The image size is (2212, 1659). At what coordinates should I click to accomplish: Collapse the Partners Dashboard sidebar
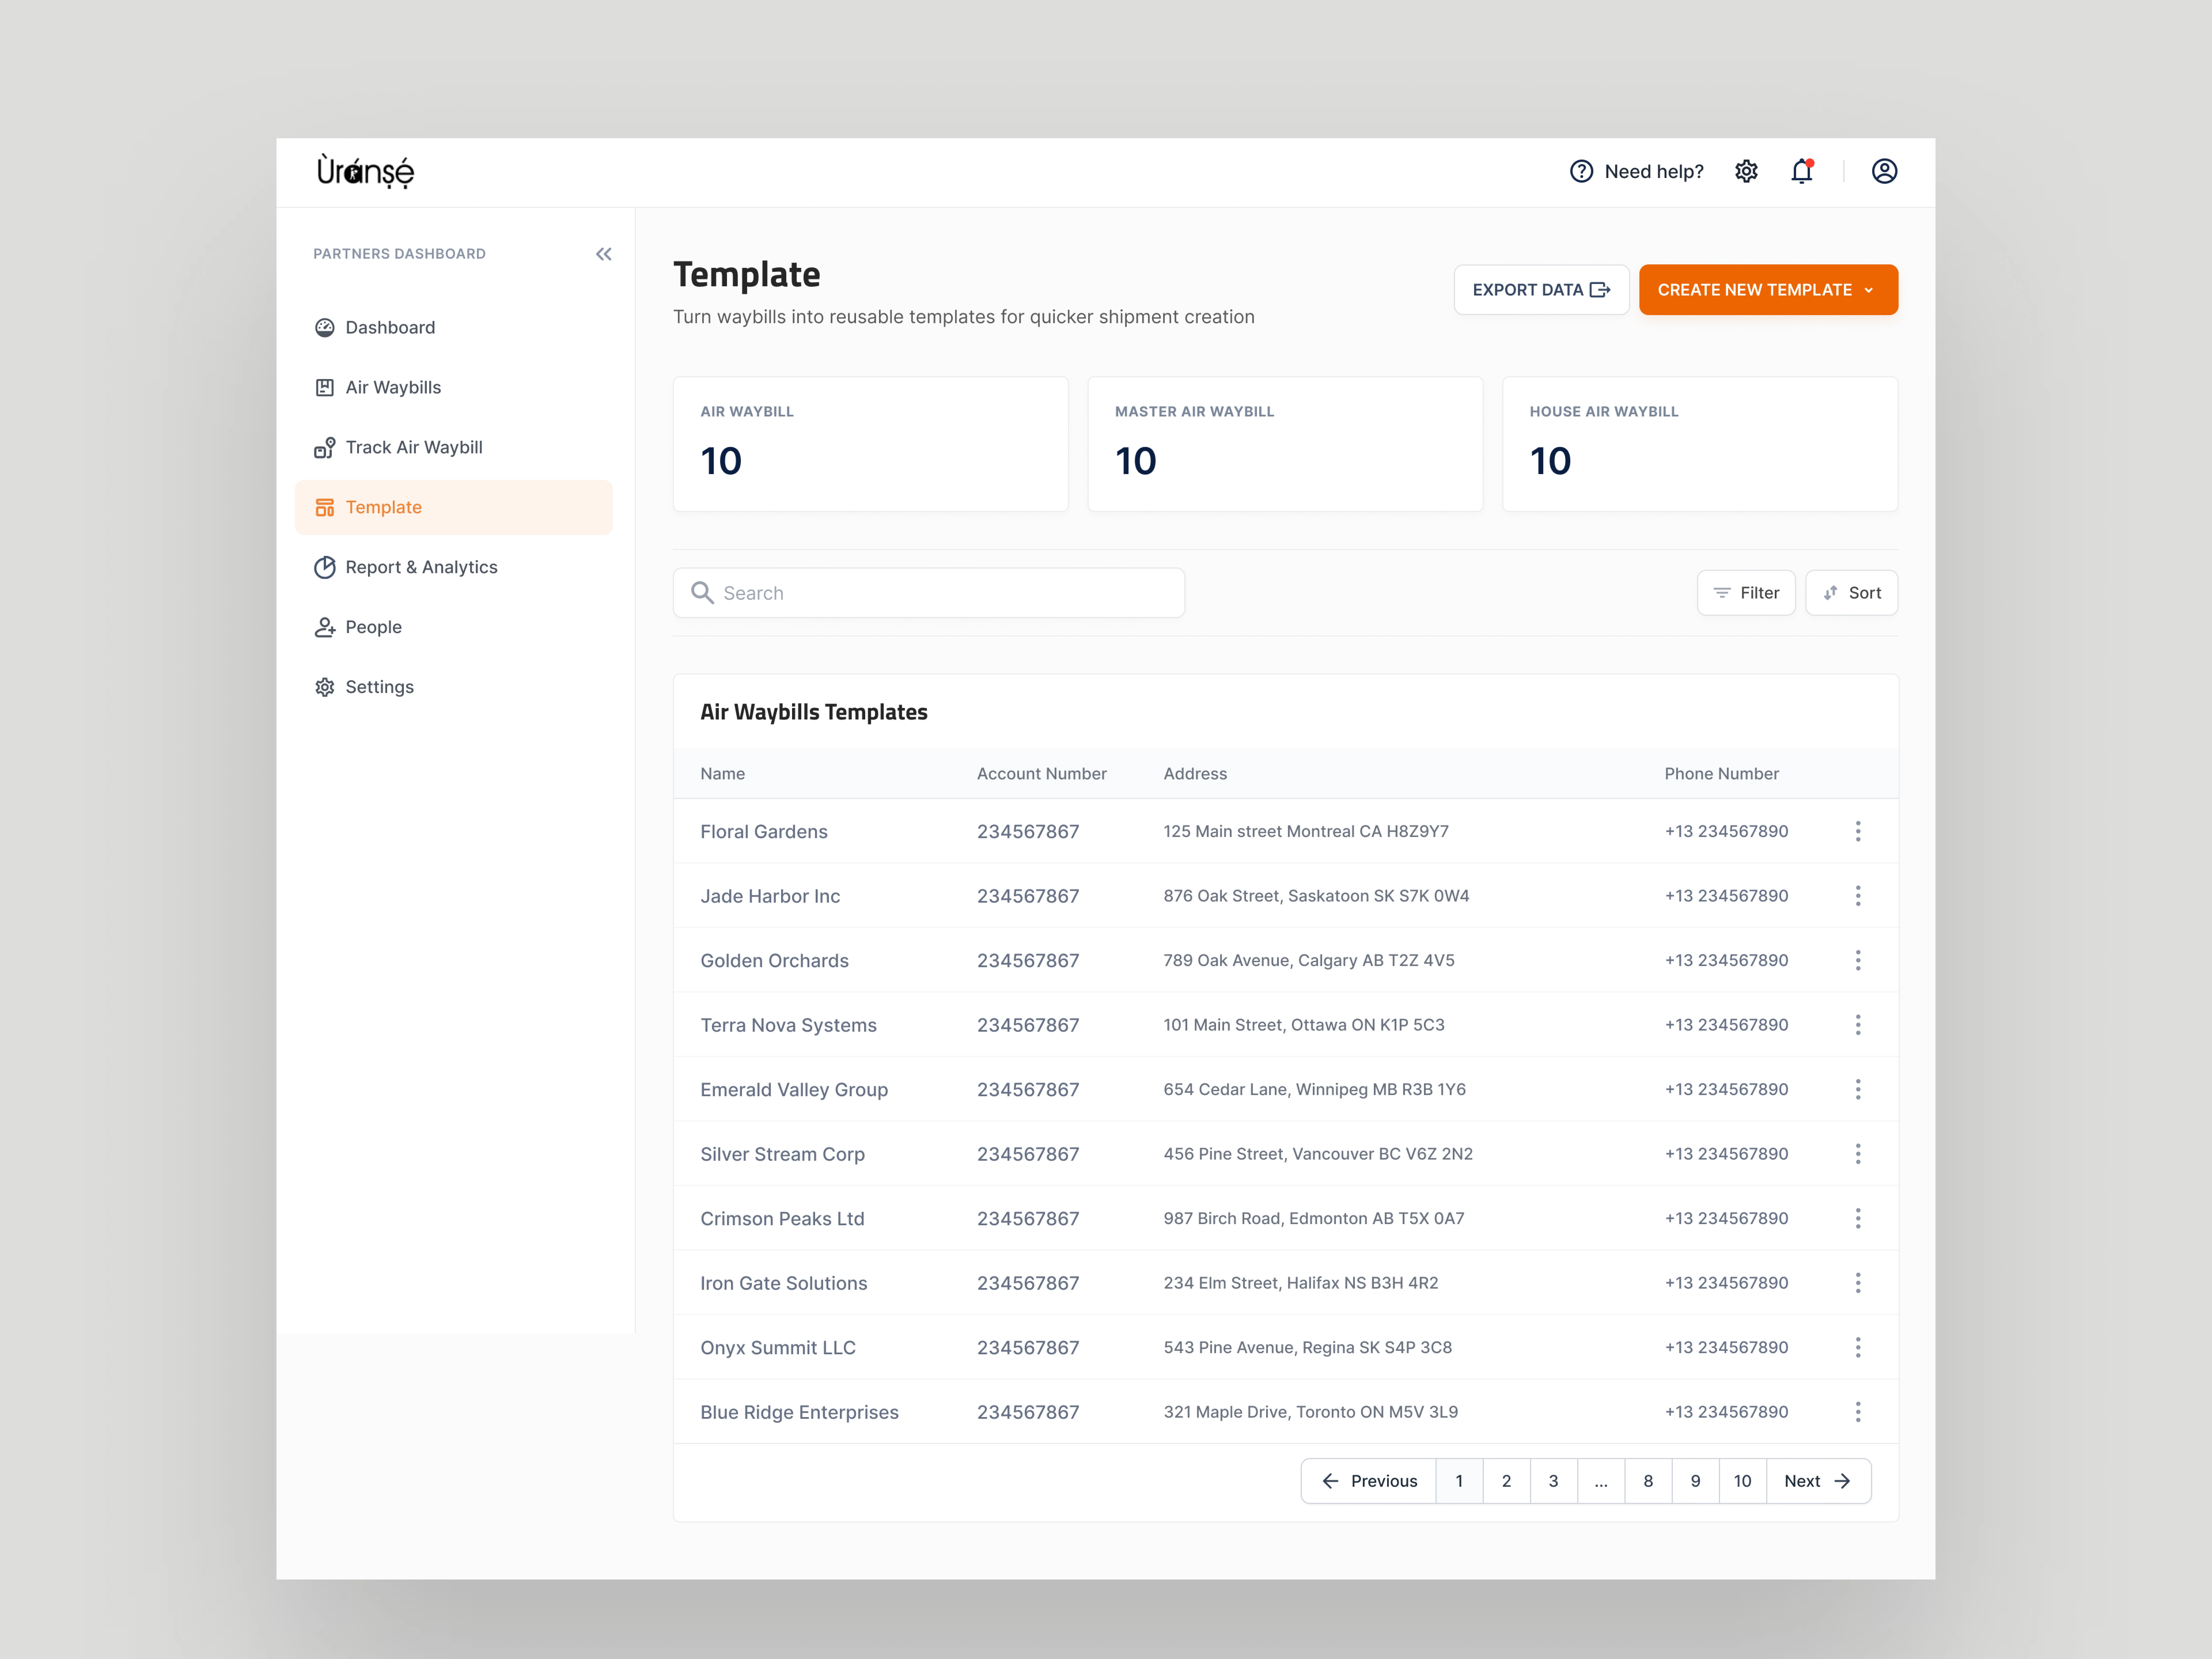pos(604,254)
